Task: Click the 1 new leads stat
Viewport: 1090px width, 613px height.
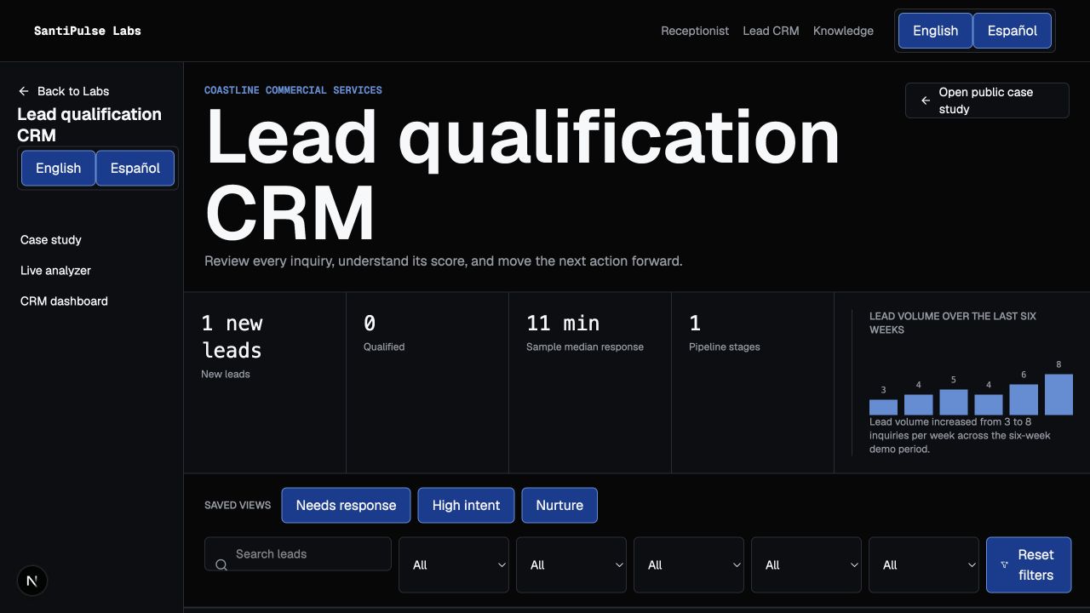Action: (x=232, y=336)
